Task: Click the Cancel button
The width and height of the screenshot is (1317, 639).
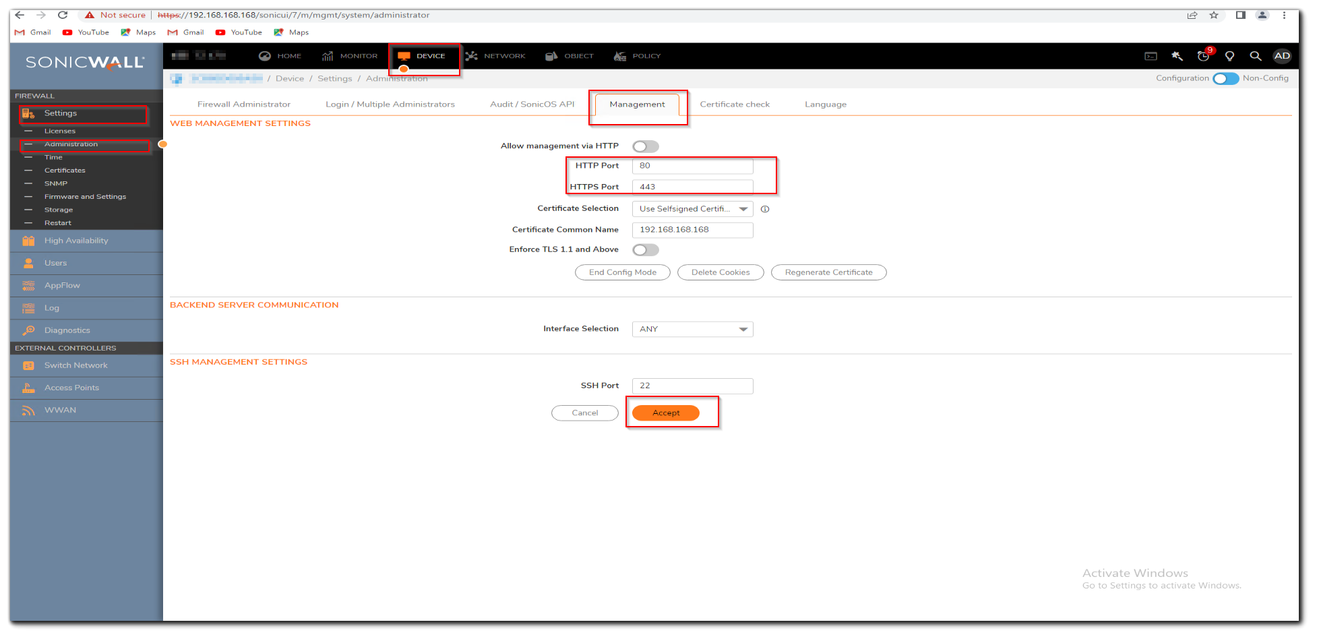Action: 585,413
